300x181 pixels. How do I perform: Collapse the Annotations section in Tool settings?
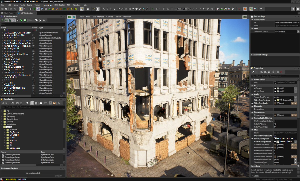point(252,19)
